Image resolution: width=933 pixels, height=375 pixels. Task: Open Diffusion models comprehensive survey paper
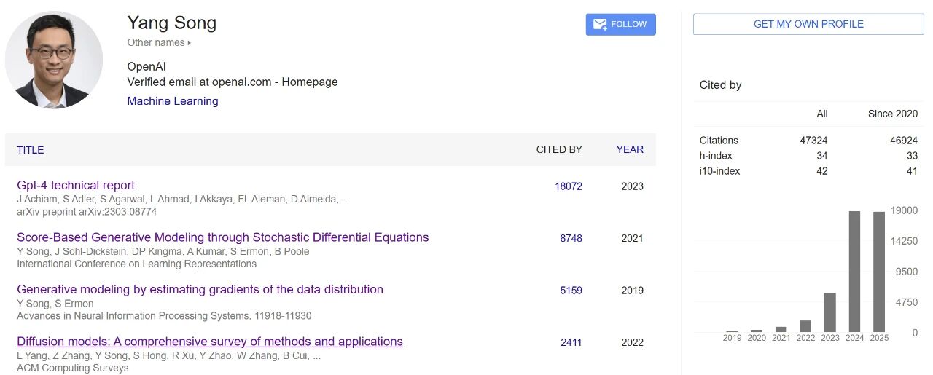(210, 342)
